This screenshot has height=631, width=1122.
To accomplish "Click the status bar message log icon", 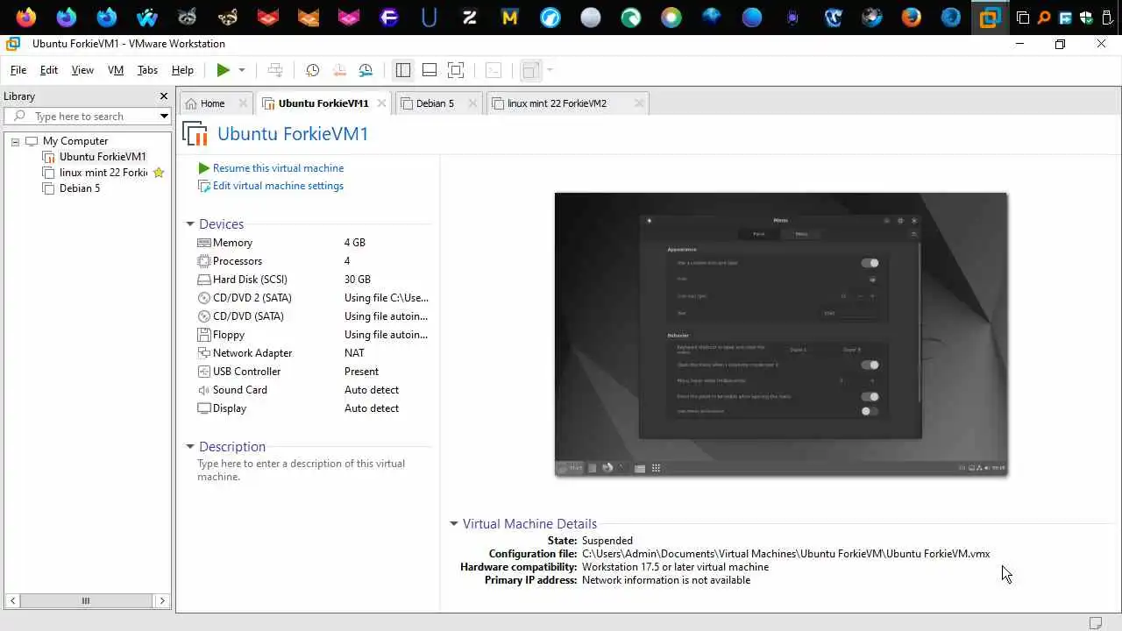I will pos(1096,623).
